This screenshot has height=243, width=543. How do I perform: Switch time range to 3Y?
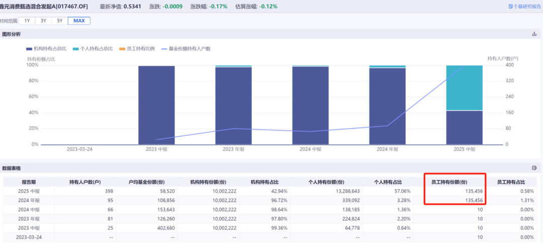point(43,21)
